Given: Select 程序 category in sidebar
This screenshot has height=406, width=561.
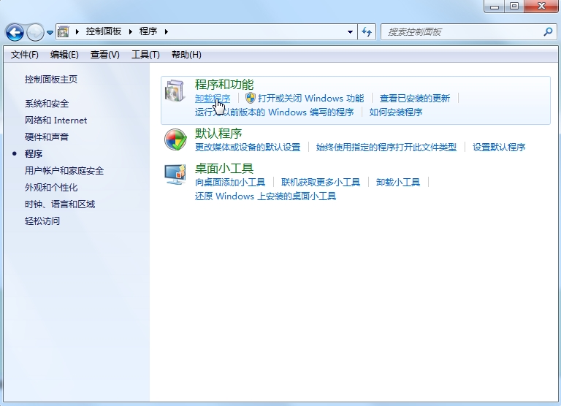Looking at the screenshot, I should (x=34, y=154).
